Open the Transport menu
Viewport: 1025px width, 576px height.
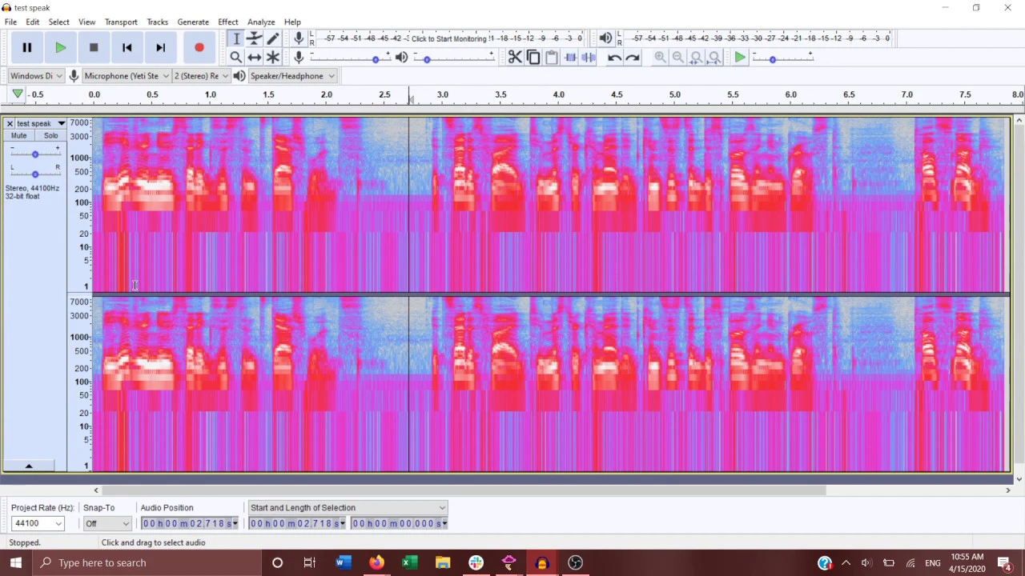[x=121, y=22]
